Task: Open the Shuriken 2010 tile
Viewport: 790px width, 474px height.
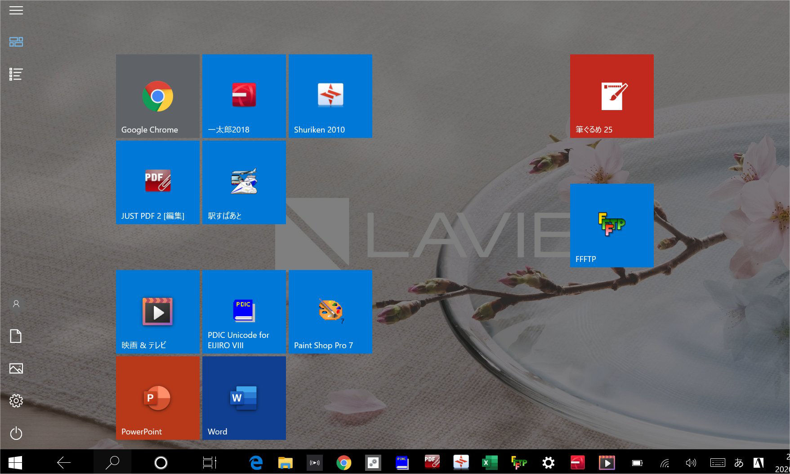Action: (x=330, y=96)
